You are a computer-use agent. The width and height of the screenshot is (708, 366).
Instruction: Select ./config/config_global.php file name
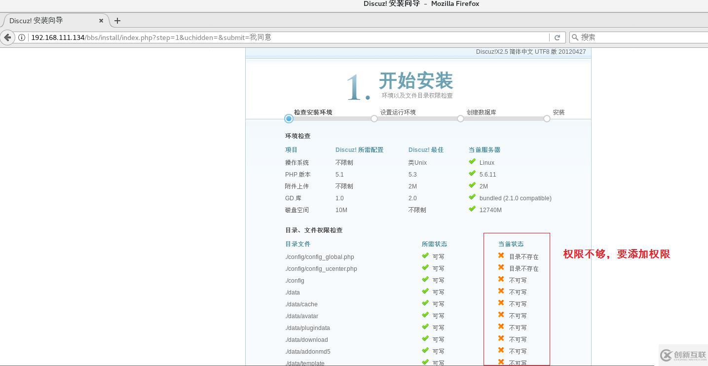[320, 257]
